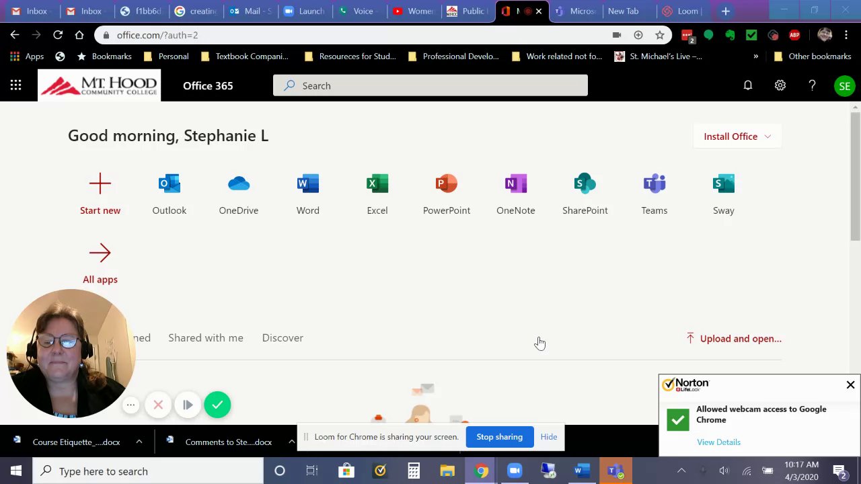The width and height of the screenshot is (861, 484).
Task: Open View Details in the Norton popup
Action: 719,442
